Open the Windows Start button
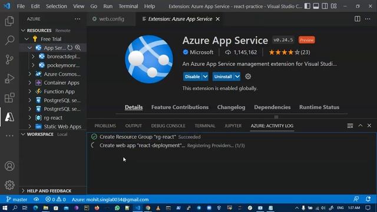Image resolution: width=377 pixels, height=212 pixels. tap(5, 208)
